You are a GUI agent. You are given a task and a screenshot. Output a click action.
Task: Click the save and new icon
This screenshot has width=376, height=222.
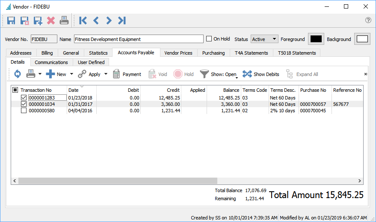[x=38, y=20]
